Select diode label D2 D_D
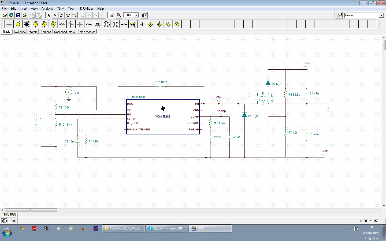The height and width of the screenshot is (241, 386). pos(277,84)
